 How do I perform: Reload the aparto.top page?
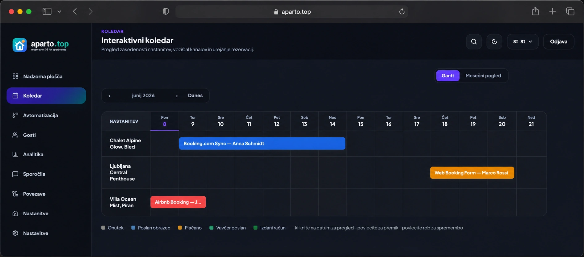[402, 11]
